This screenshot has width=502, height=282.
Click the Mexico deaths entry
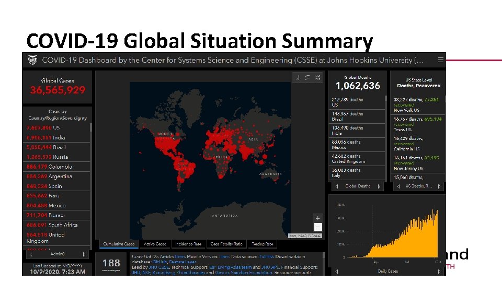coord(357,145)
